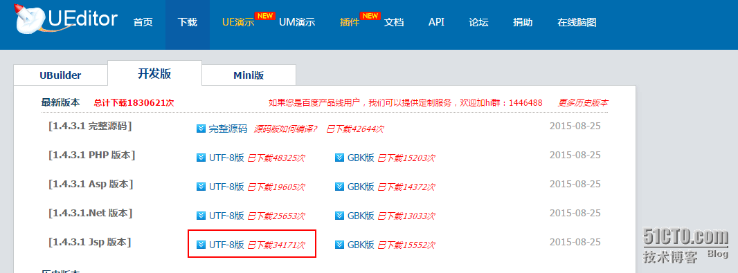Click the [1.4.3.1 PHP 版本] label

point(92,155)
